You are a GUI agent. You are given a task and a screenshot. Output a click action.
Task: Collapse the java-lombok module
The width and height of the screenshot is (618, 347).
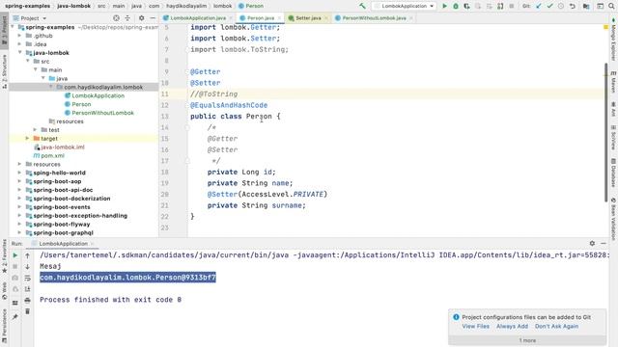click(x=19, y=52)
